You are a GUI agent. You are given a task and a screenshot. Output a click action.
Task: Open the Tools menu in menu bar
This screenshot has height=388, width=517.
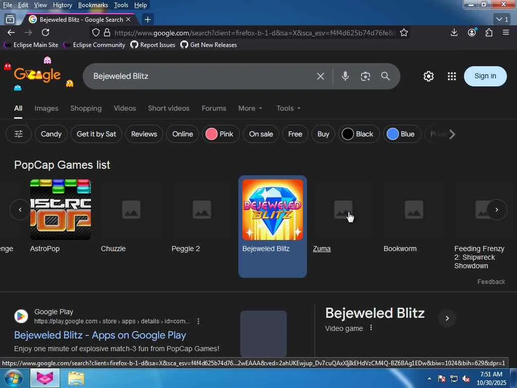[x=121, y=5]
